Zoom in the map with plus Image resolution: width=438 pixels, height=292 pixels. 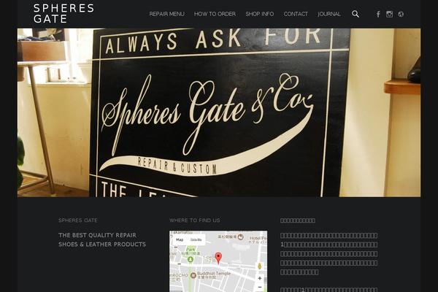pos(259,278)
